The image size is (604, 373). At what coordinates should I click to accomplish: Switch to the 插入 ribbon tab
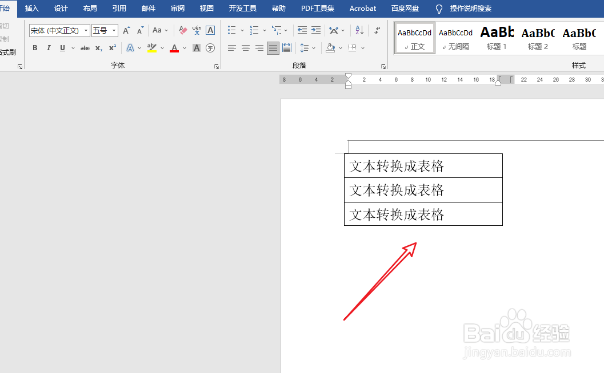click(x=31, y=9)
